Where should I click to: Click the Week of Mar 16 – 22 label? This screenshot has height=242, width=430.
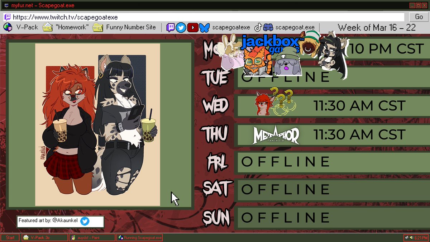click(x=376, y=27)
